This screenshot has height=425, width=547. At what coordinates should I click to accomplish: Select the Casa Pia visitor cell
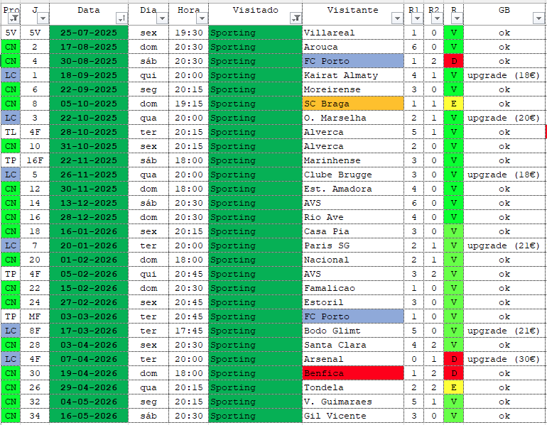click(x=352, y=232)
